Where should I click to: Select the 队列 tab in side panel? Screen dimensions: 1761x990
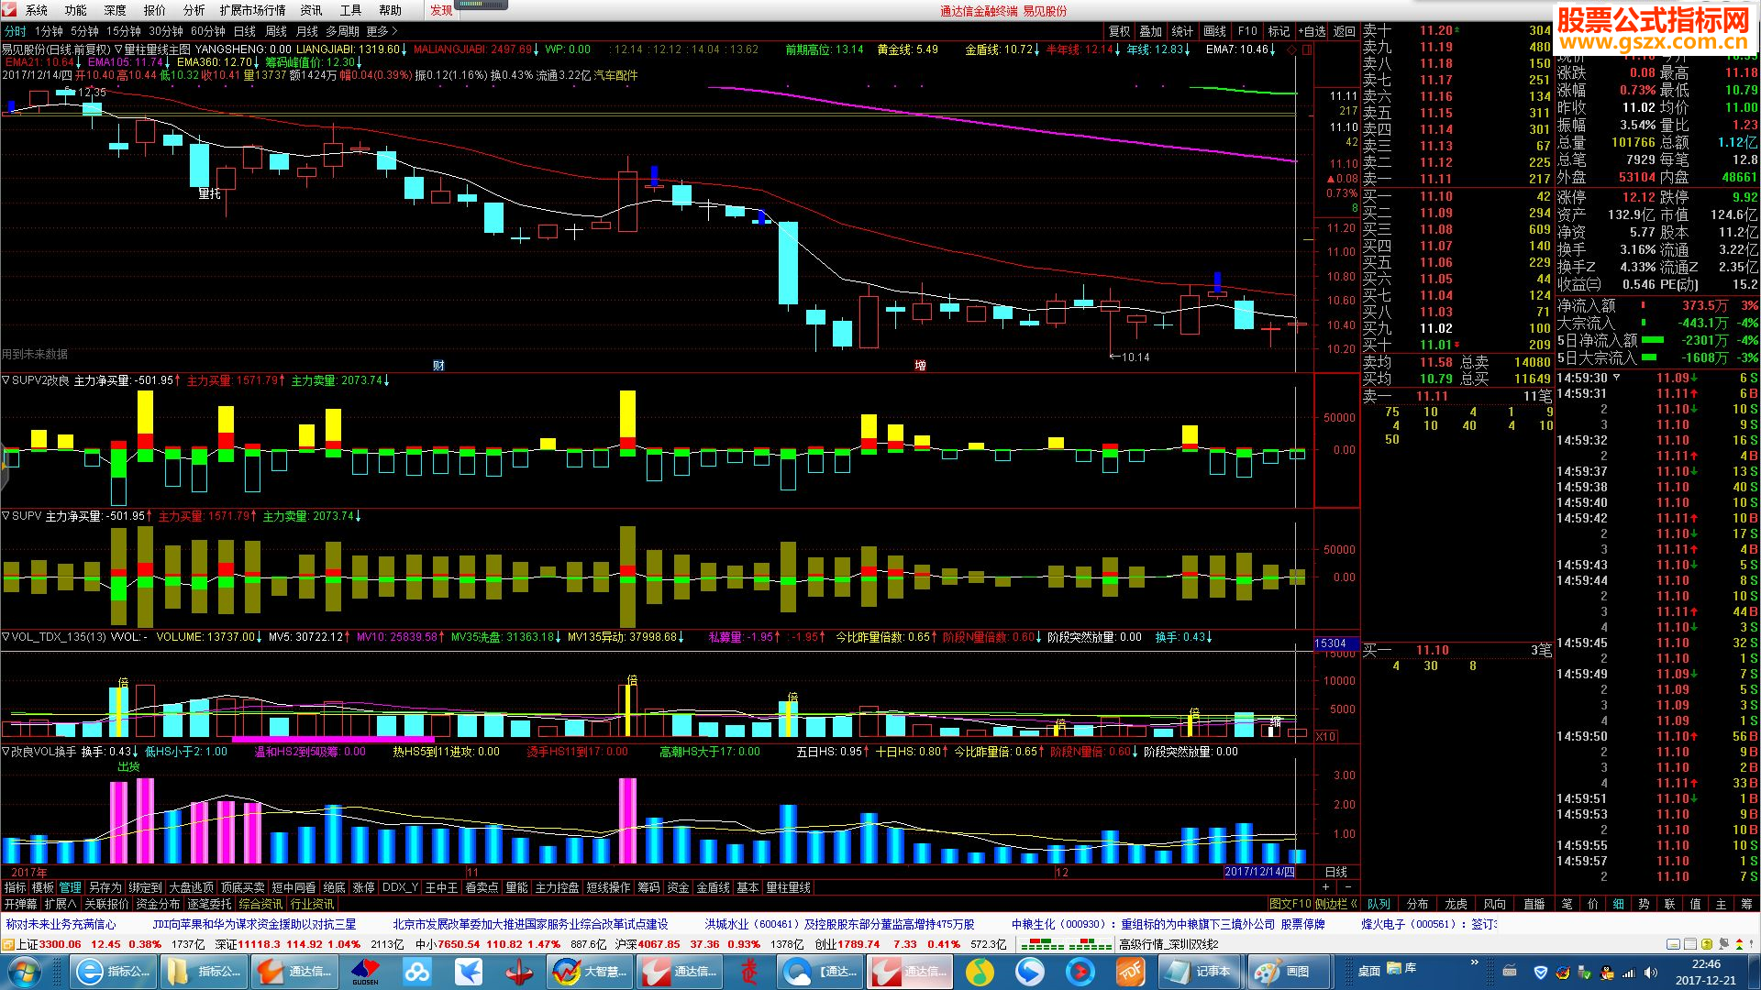pyautogui.click(x=1379, y=904)
